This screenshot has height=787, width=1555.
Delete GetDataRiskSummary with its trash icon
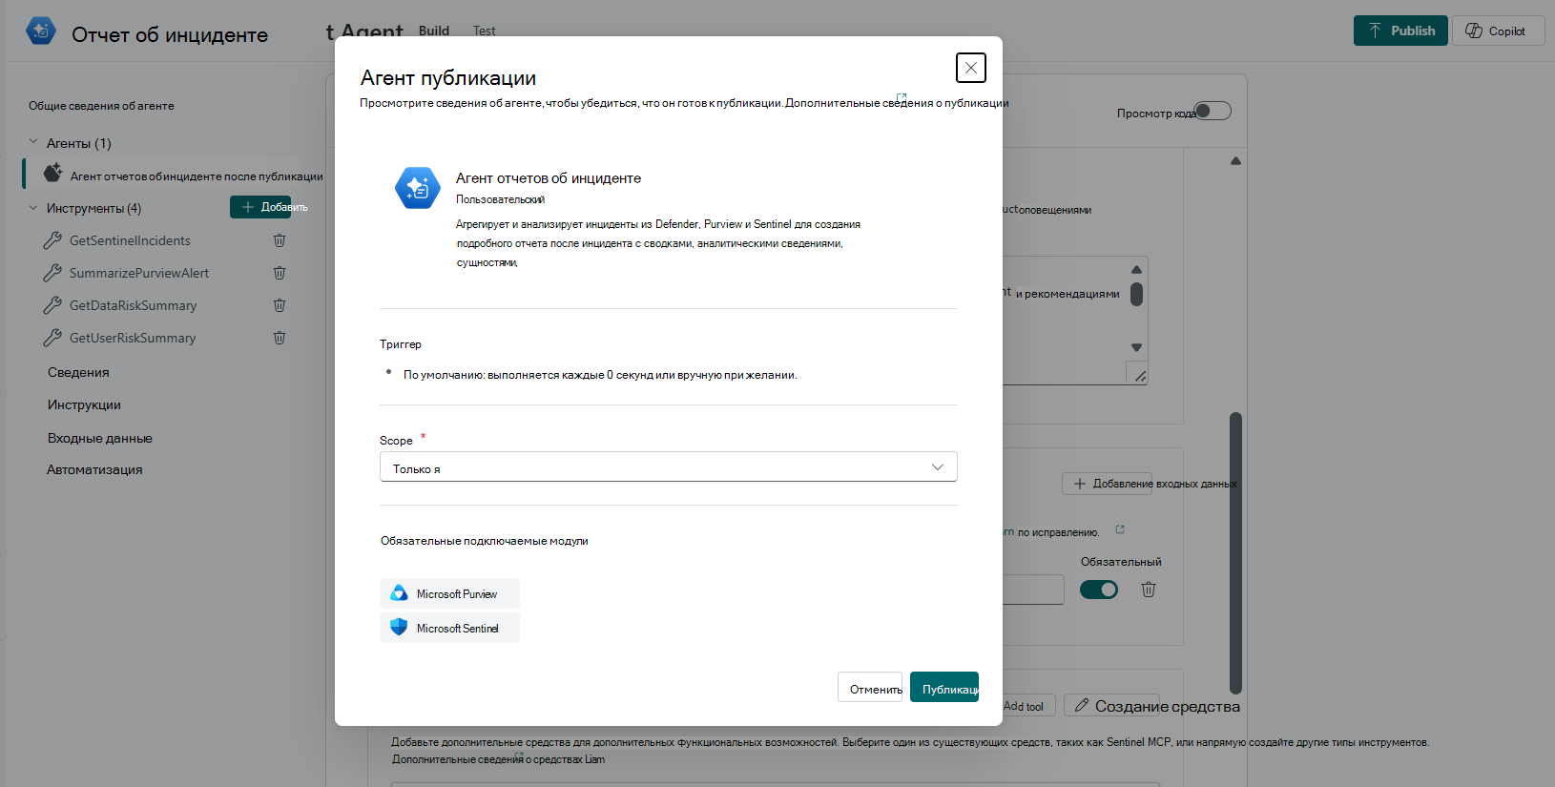click(x=280, y=305)
